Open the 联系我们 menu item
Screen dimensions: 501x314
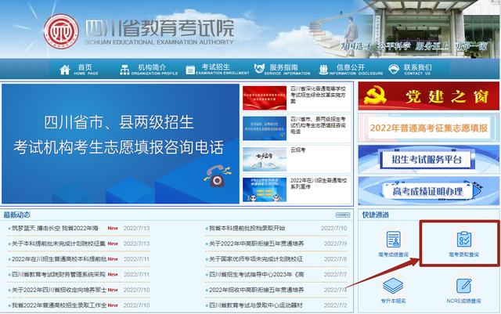(x=417, y=69)
